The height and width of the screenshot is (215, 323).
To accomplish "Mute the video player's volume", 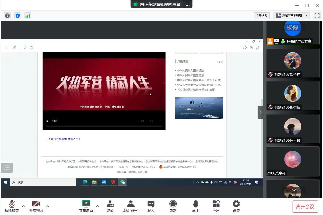I will coord(142,121).
